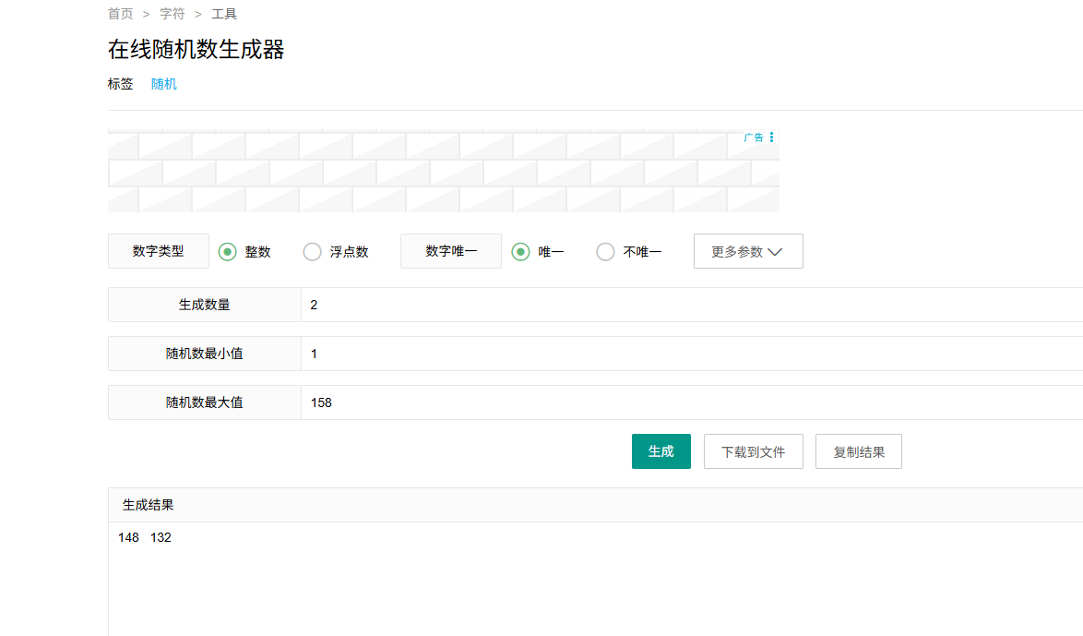Select the 浮点数 radio option
The width and height of the screenshot is (1083, 636).
tap(313, 252)
